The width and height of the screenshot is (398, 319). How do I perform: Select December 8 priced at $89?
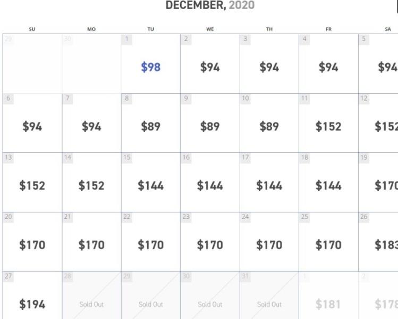pyautogui.click(x=151, y=123)
